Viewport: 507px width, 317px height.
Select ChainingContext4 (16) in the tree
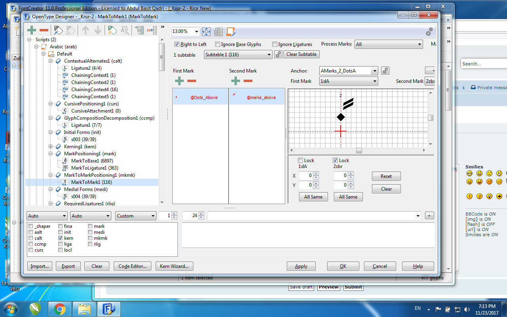[x=94, y=90]
